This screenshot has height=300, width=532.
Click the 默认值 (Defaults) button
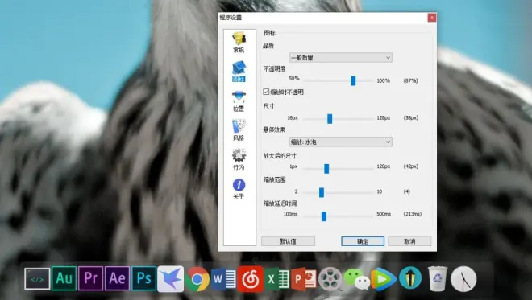pyautogui.click(x=288, y=241)
